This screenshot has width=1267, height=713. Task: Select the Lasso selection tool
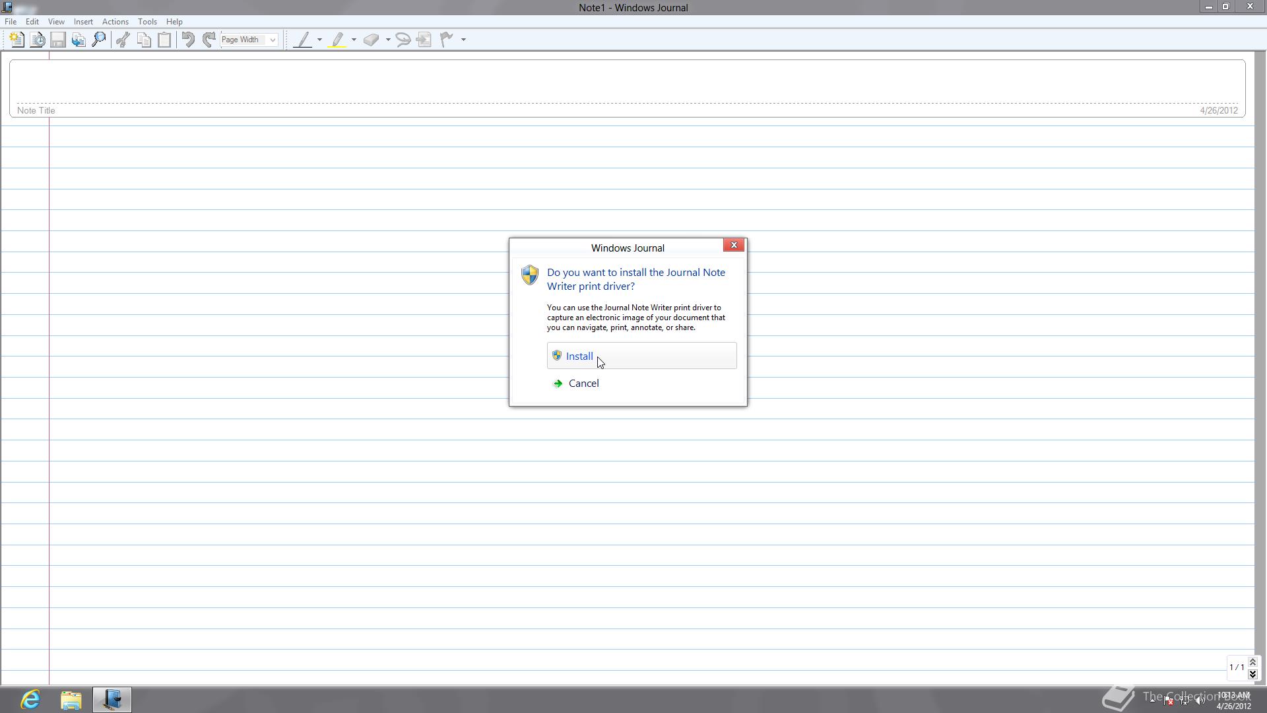pos(403,40)
